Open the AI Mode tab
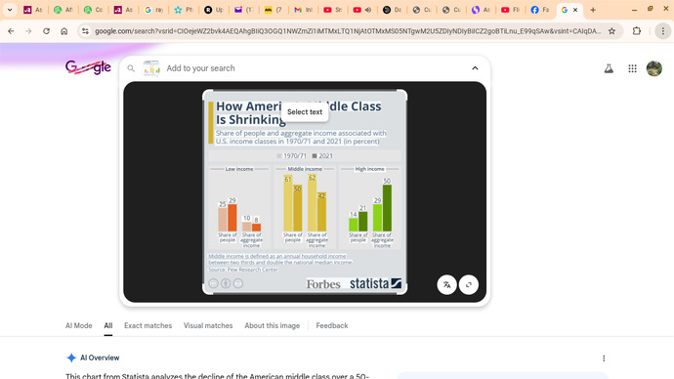The width and height of the screenshot is (674, 379). (x=79, y=325)
